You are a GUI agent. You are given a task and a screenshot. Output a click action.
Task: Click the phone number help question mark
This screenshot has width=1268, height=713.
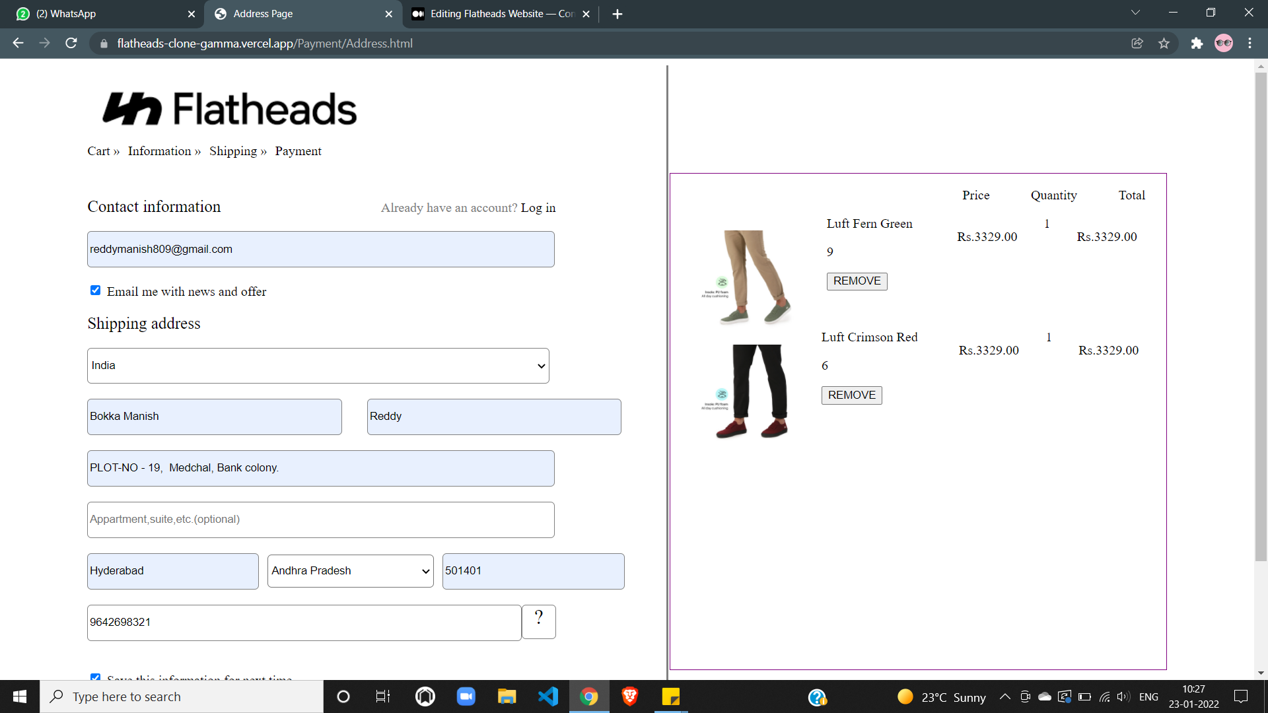[x=539, y=621]
